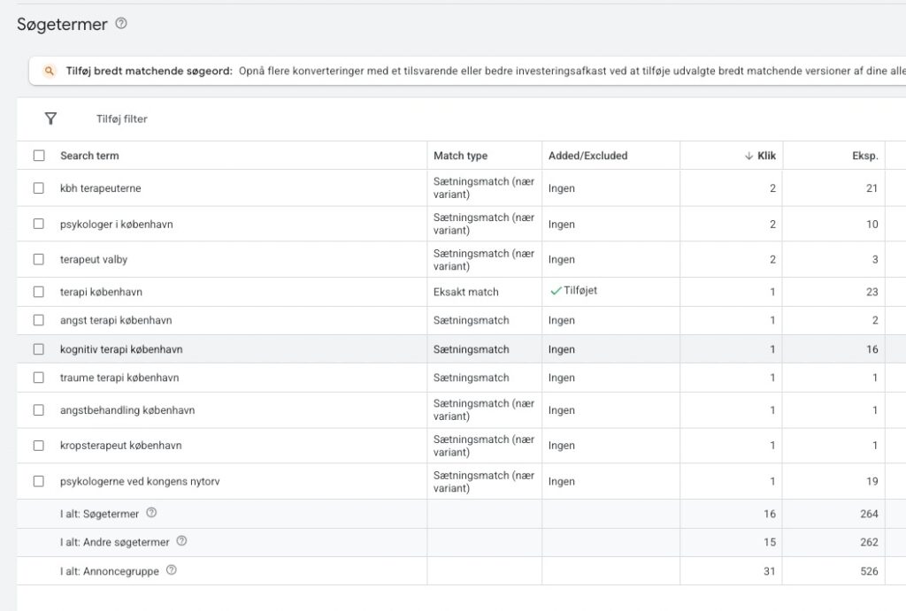Image resolution: width=906 pixels, height=611 pixels.
Task: Click search term kbh terapeuterne
Action: 101,188
